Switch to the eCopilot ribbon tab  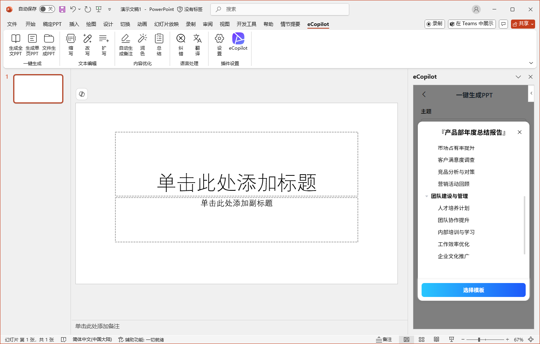pyautogui.click(x=318, y=24)
